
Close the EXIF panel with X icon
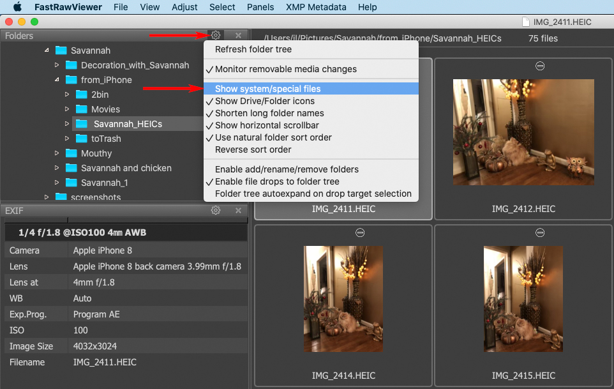pos(238,210)
